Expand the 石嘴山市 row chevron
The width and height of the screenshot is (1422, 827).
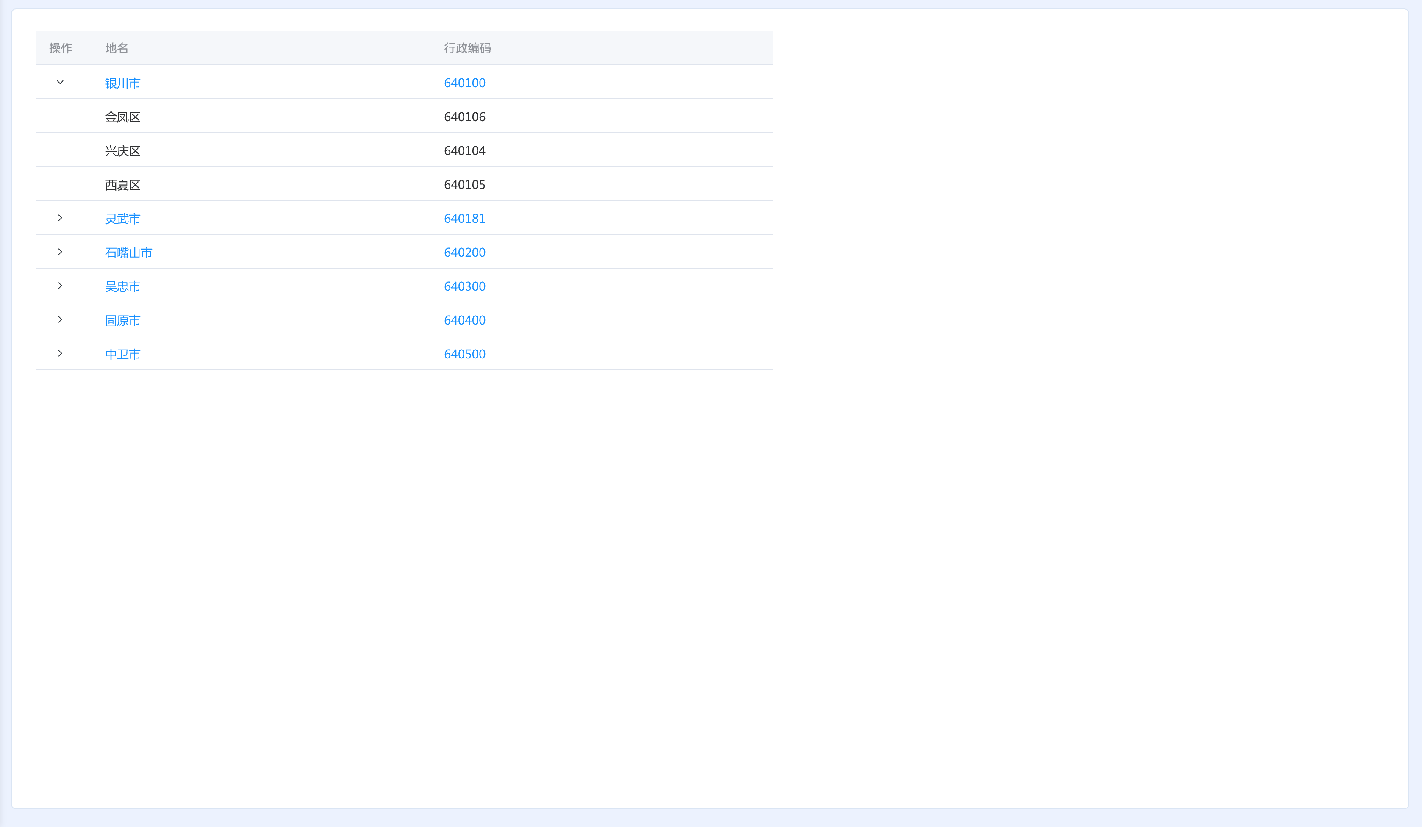coord(60,252)
